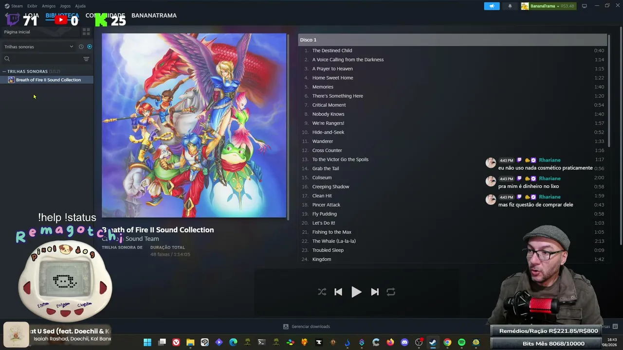Switch Steam to Big Picture mode
623x350 pixels.
(x=585, y=6)
